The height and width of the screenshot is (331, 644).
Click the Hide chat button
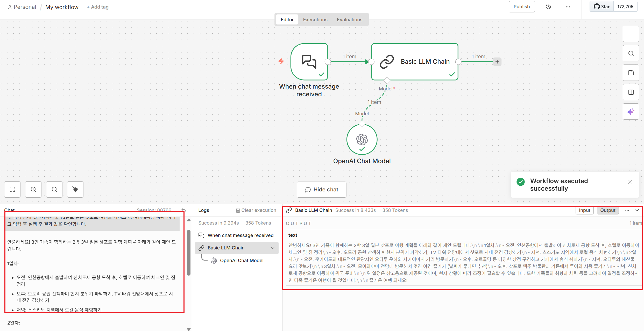pyautogui.click(x=321, y=190)
